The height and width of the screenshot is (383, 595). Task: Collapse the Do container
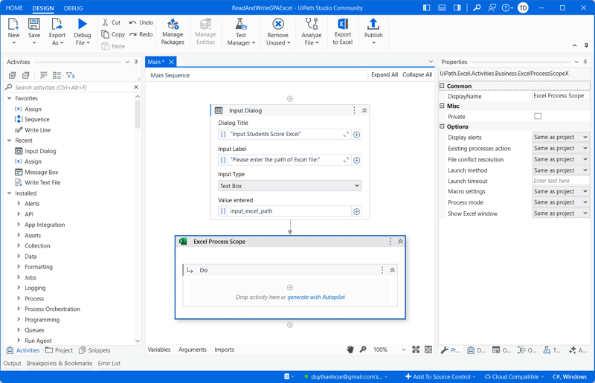[x=393, y=270]
